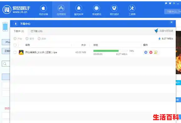
Task: Click the iPhone device icon in sidebar
Action: coord(5,27)
